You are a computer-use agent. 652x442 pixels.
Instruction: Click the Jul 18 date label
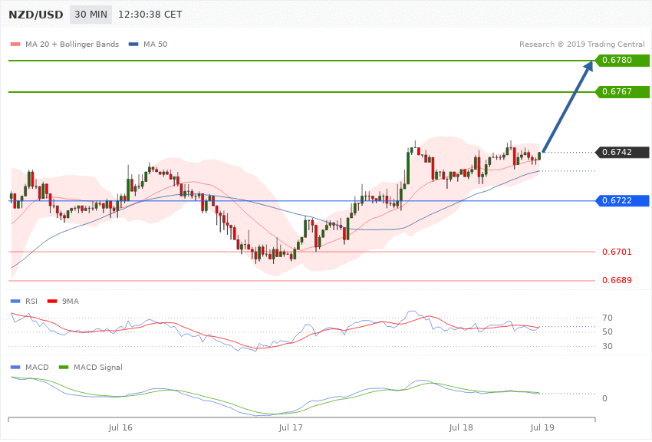(461, 427)
